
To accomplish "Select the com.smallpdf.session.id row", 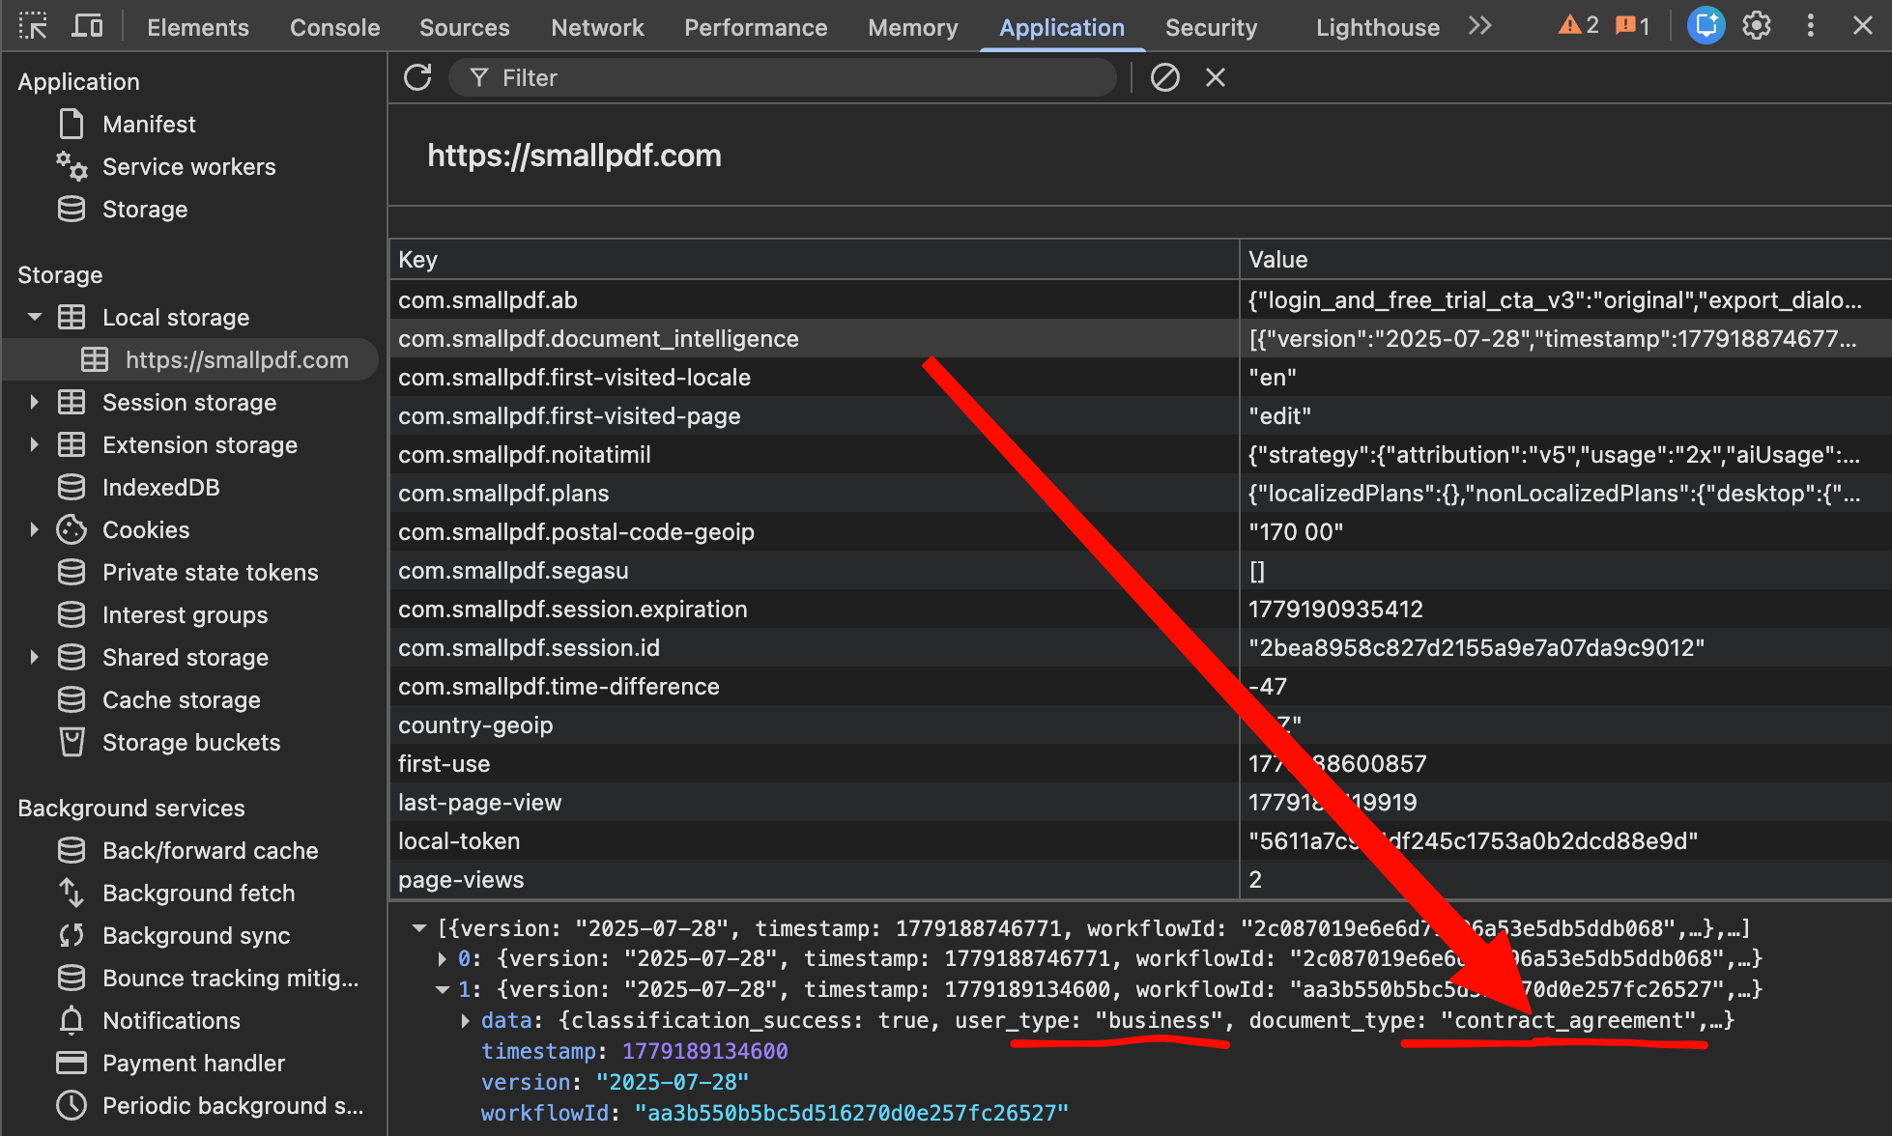I will pos(1140,648).
